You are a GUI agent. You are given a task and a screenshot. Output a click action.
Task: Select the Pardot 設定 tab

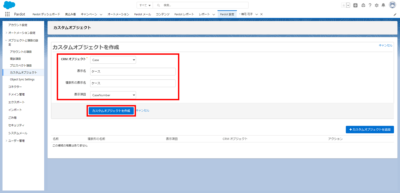(x=227, y=14)
